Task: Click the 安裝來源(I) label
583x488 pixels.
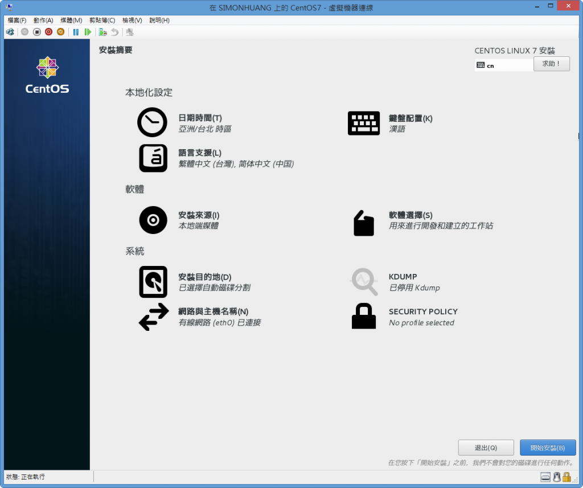Action: tap(199, 215)
